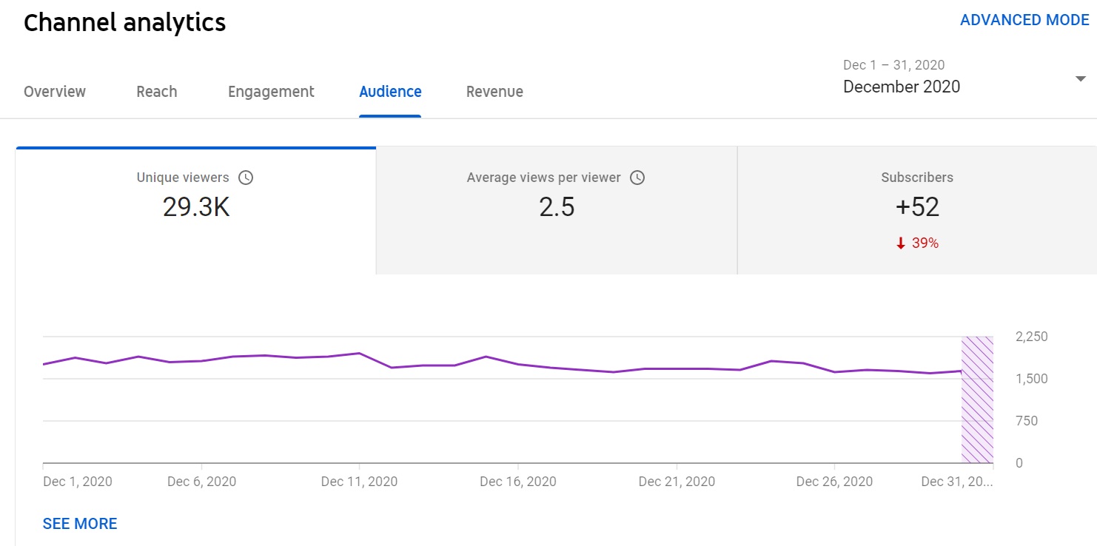Image resolution: width=1097 pixels, height=546 pixels.
Task: Select the Average views per viewer card
Action: pyautogui.click(x=557, y=211)
